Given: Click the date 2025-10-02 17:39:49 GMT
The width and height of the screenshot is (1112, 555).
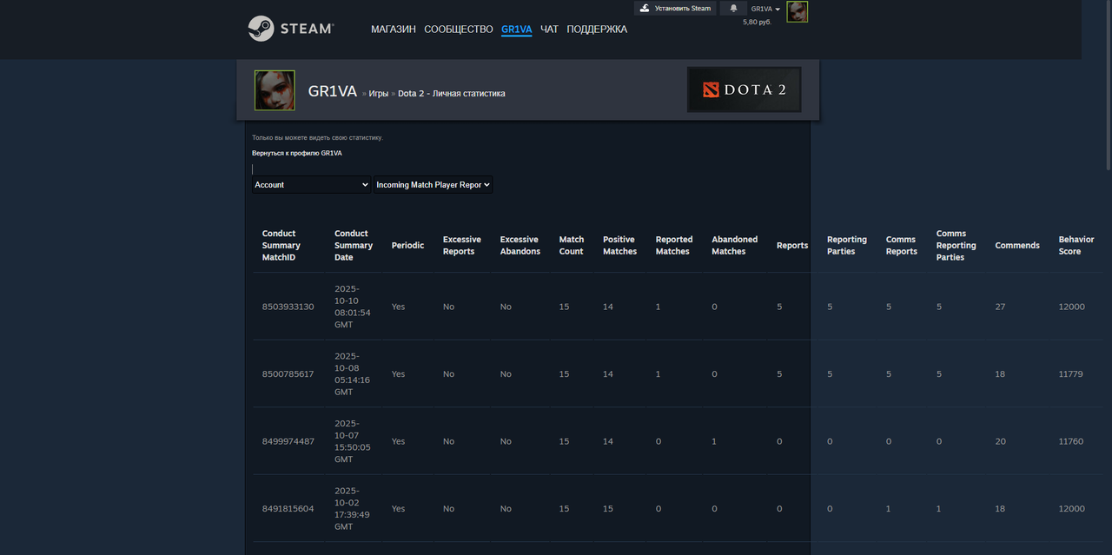Looking at the screenshot, I should point(353,509).
